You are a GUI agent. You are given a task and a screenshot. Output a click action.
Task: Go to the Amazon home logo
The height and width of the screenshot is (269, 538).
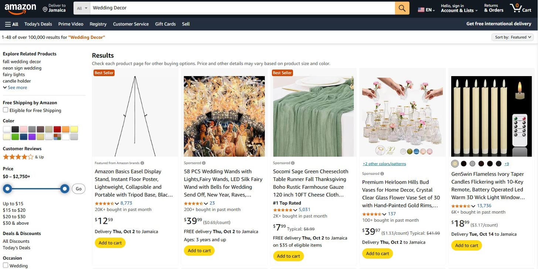[20, 8]
